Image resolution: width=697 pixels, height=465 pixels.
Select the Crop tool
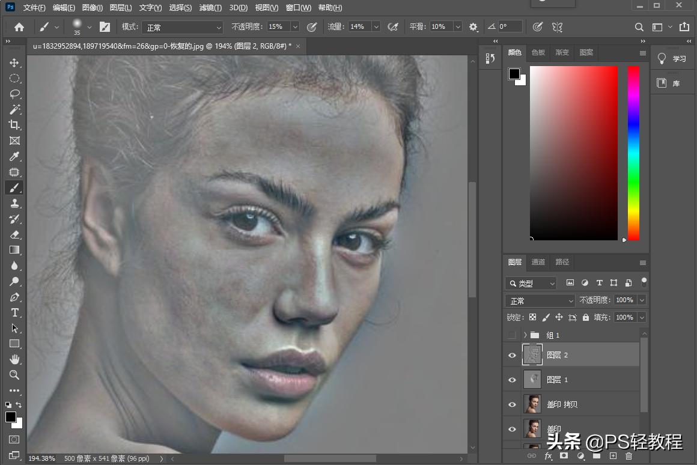point(14,125)
